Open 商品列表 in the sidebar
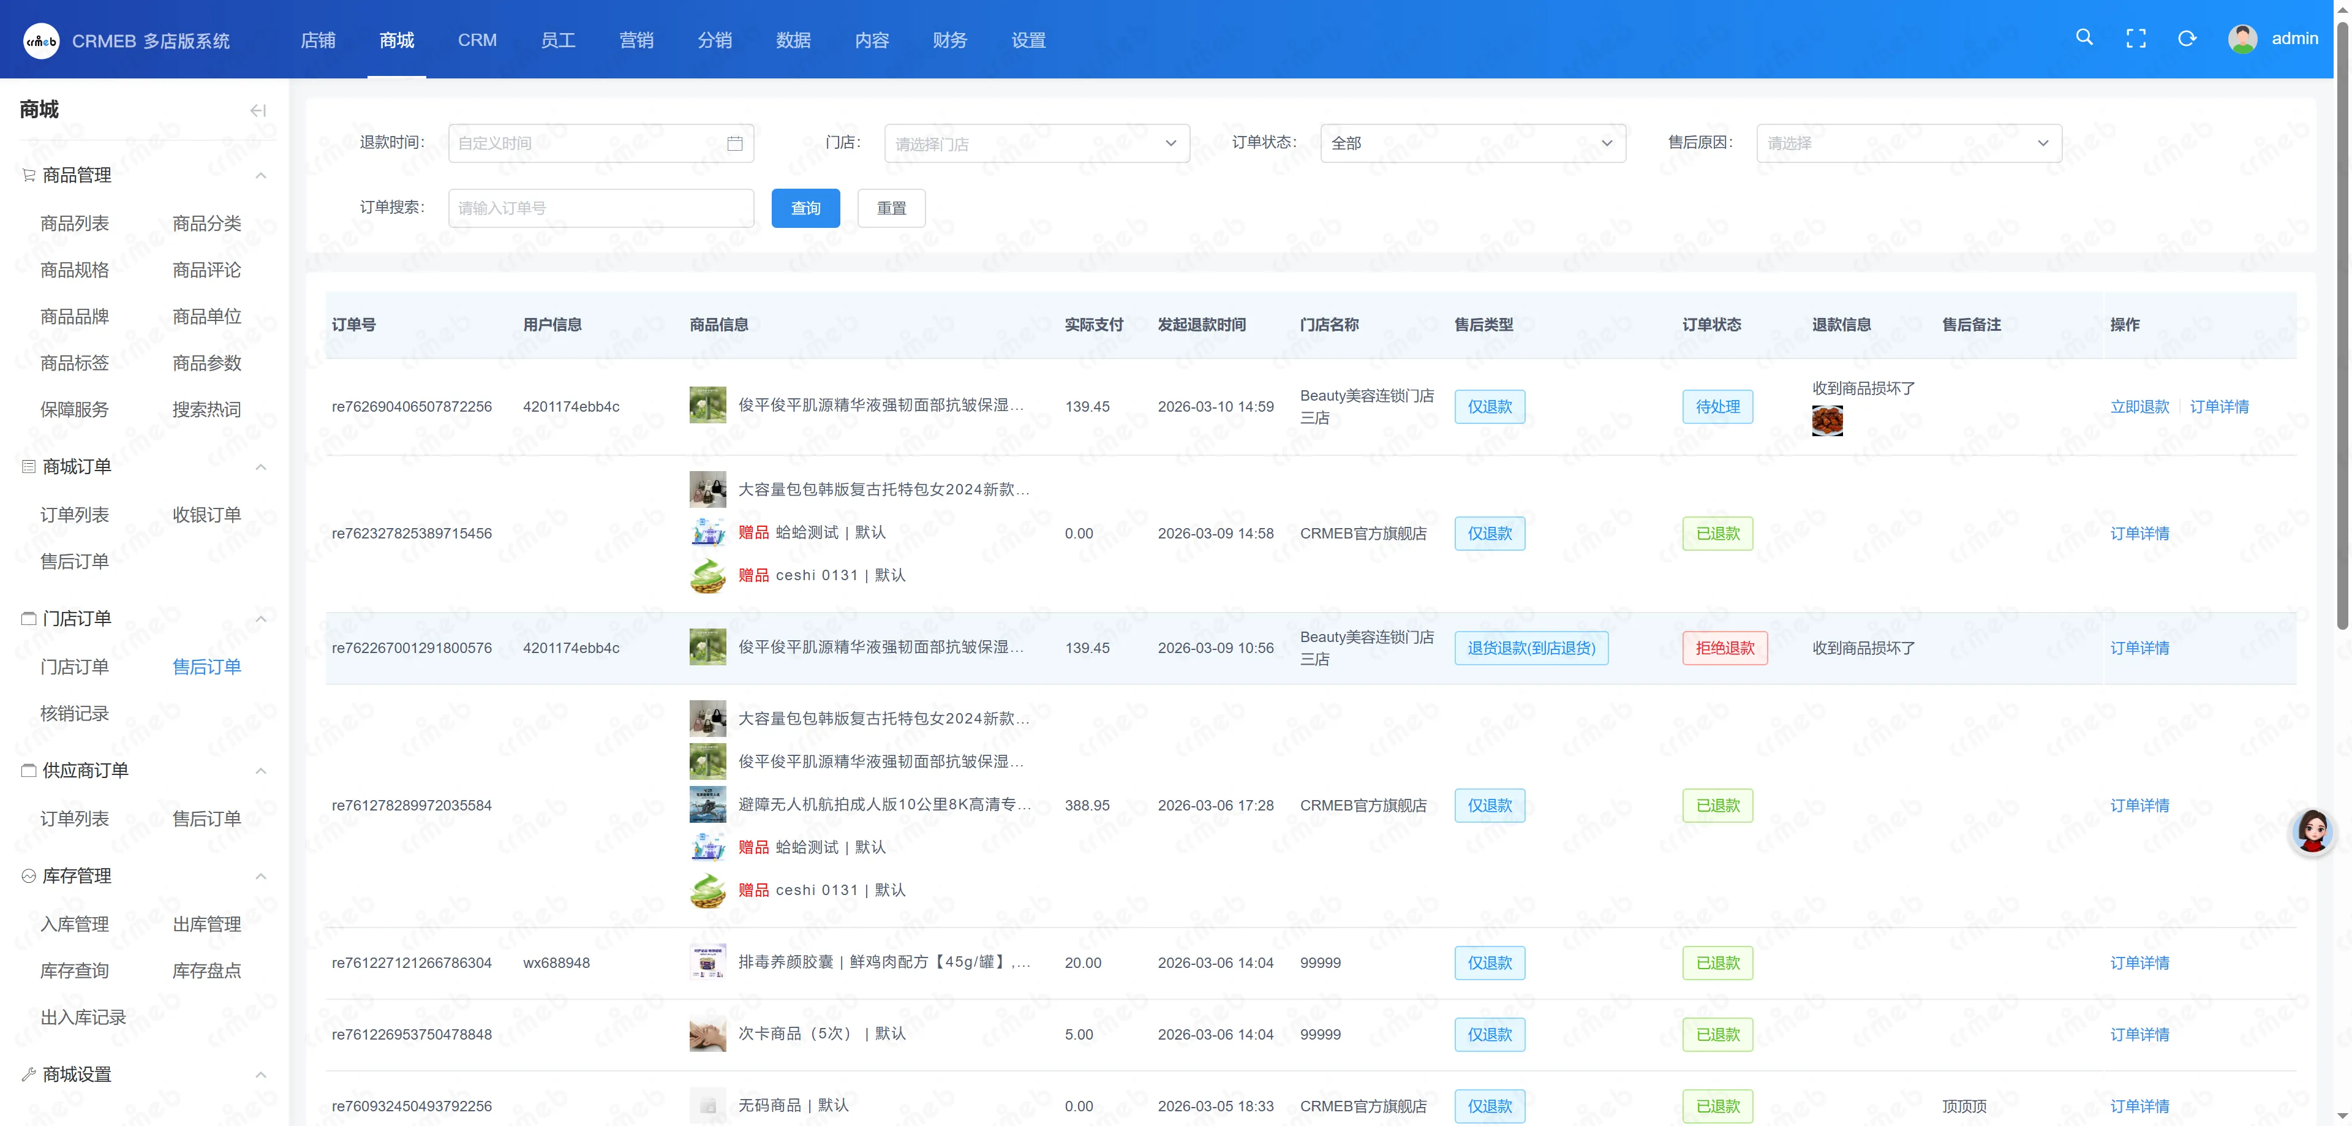Screen dimensions: 2352x1126 click(x=75, y=223)
